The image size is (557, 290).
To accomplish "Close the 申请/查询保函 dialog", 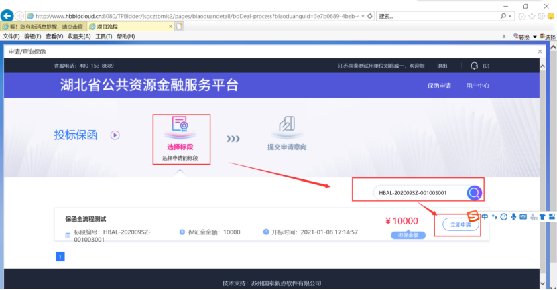I will 540,51.
